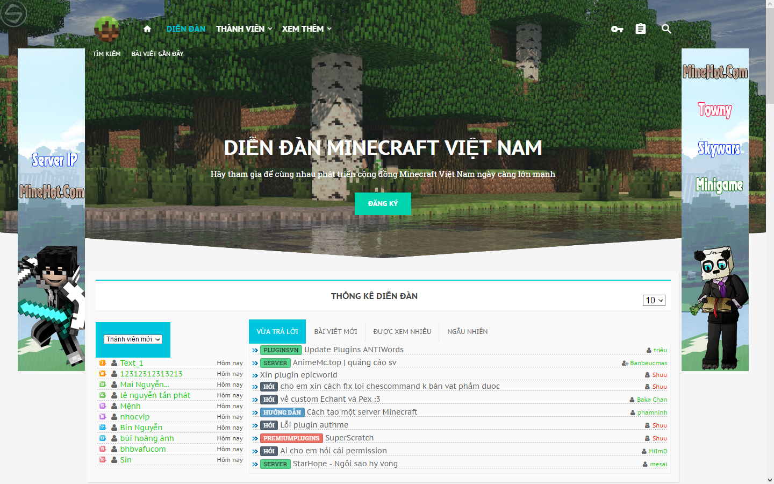The image size is (774, 484).
Task: Click the author icon beside HiImD
Action: tap(644, 452)
